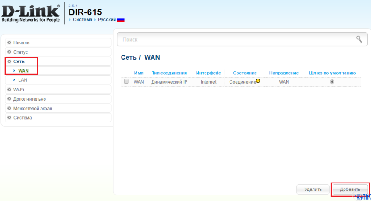
Task: Open the Межсетевой экран menu
Action: click(x=32, y=108)
